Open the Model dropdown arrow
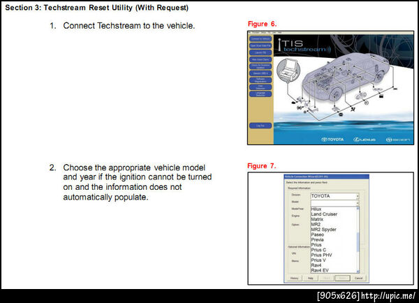Image resolution: width=419 pixels, height=303 pixels. 358,203
